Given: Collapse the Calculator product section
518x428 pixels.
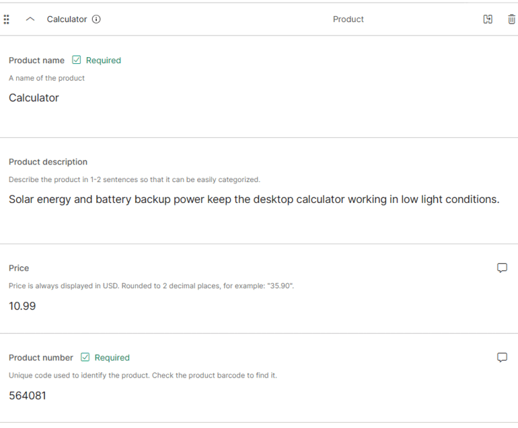Looking at the screenshot, I should pyautogui.click(x=30, y=19).
